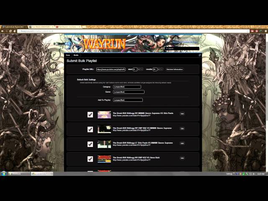
Task: Uncheck the LF Shin Paulo VS Steevo Supreme video
Action: click(x=90, y=144)
